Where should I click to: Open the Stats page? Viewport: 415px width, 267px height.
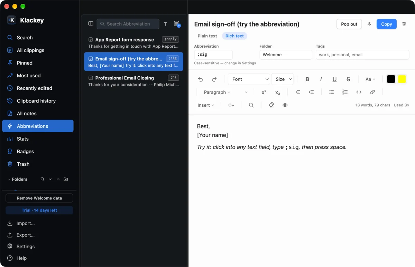(x=38, y=139)
